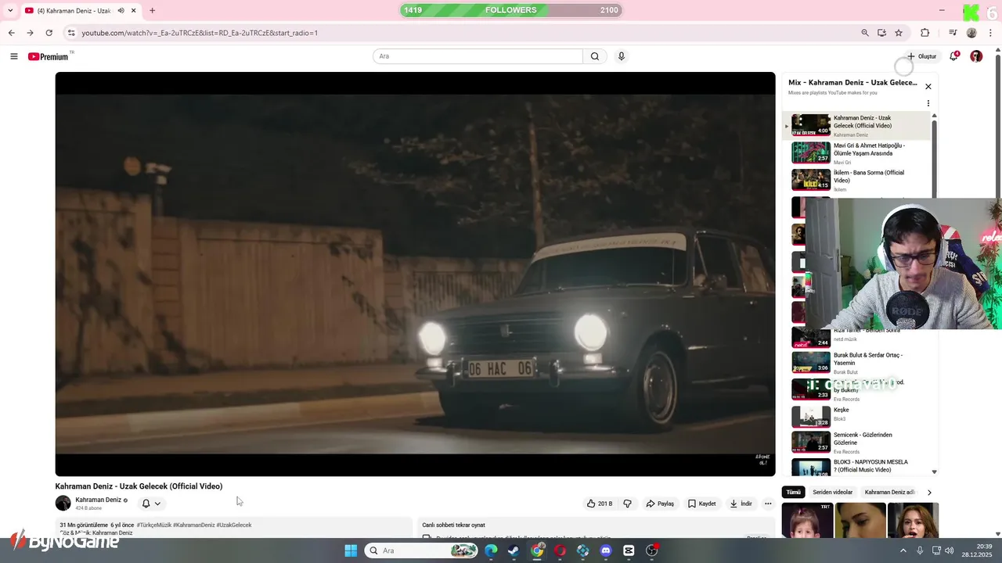This screenshot has width=1002, height=563.
Task: Open more actions three-dot menu under video
Action: coord(768,504)
